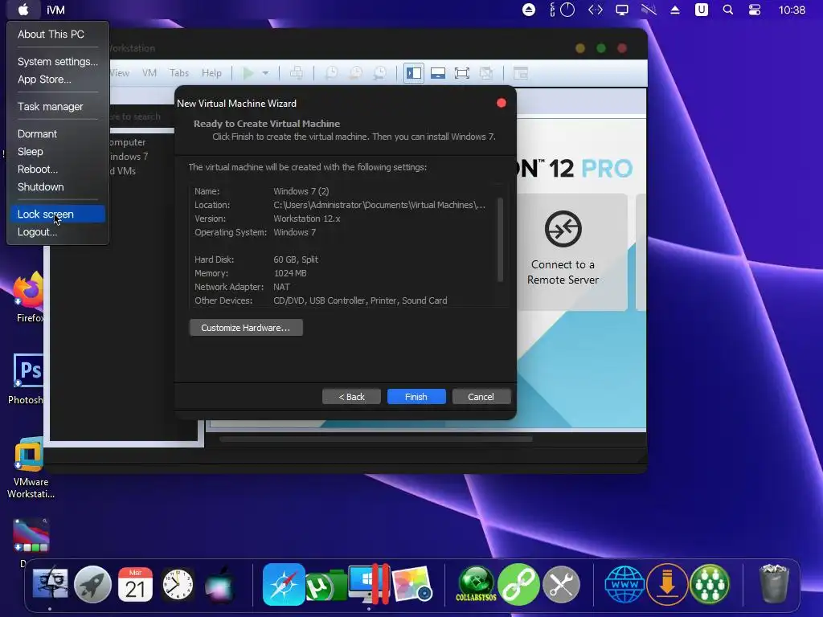Open the WWW globe dock icon

click(x=624, y=585)
